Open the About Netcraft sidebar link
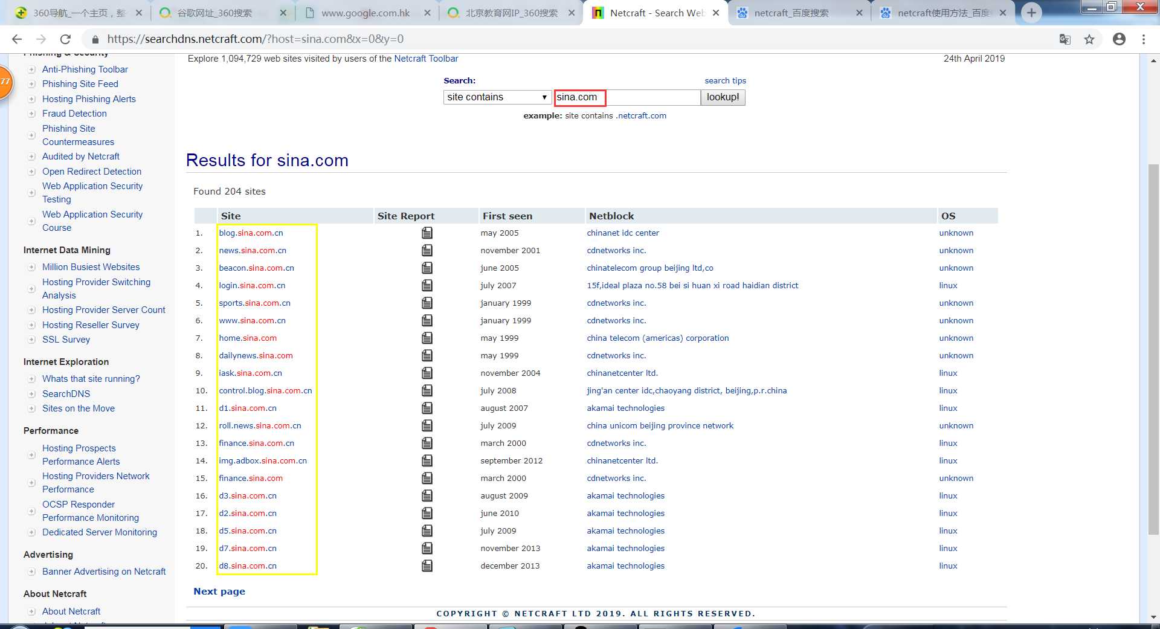 71,611
